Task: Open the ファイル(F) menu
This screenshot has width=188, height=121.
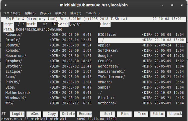Action: 12,13
